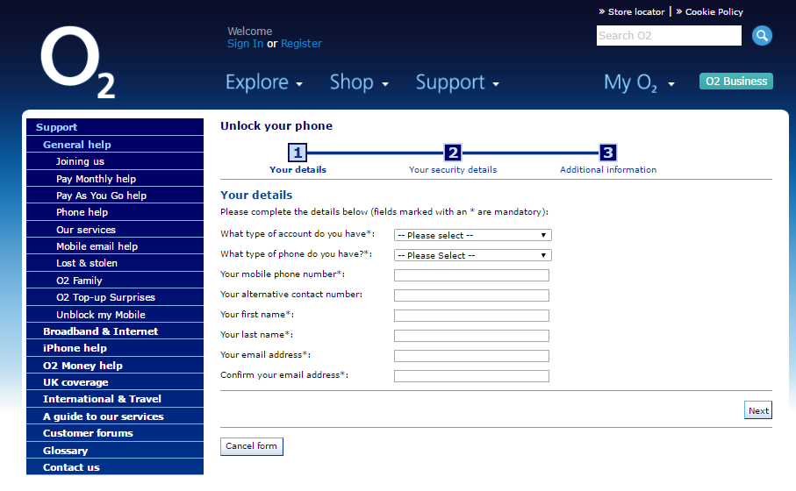Image resolution: width=796 pixels, height=491 pixels.
Task: Click the Next button
Action: point(758,410)
